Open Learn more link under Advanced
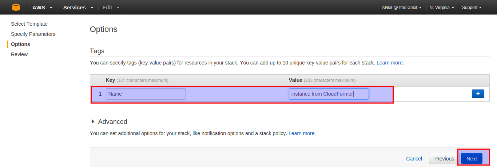The width and height of the screenshot is (497, 167). 302,133
